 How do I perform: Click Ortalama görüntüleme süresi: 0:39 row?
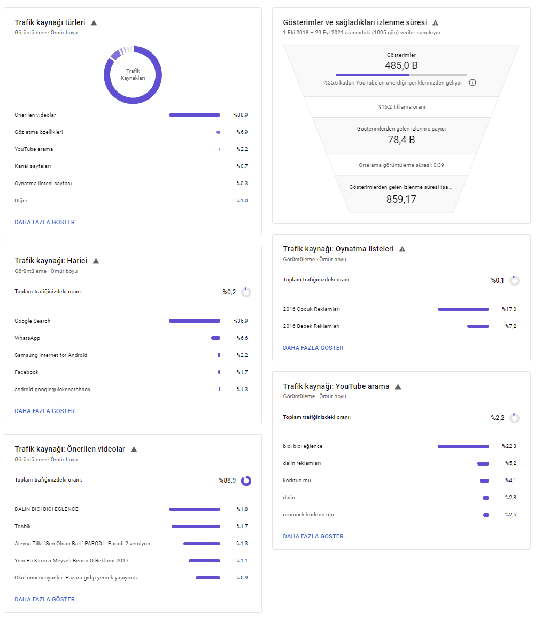pos(401,165)
